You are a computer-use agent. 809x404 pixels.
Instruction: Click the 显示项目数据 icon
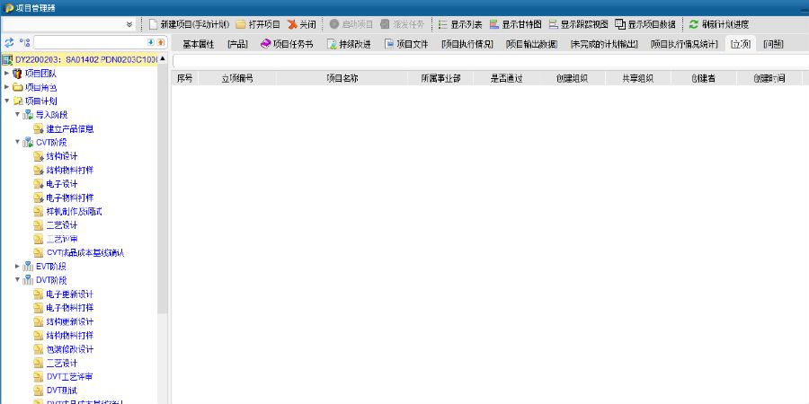tap(619, 24)
